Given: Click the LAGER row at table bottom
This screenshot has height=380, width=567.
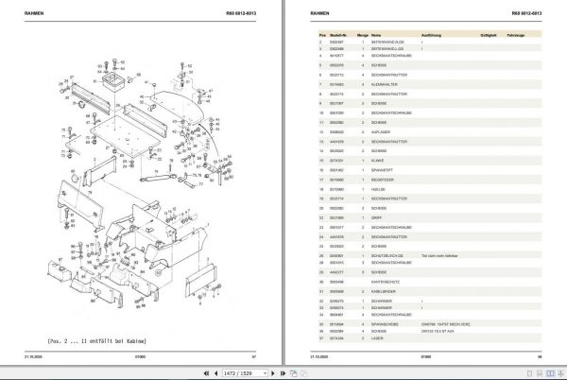Looking at the screenshot, I should pyautogui.click(x=430, y=338).
